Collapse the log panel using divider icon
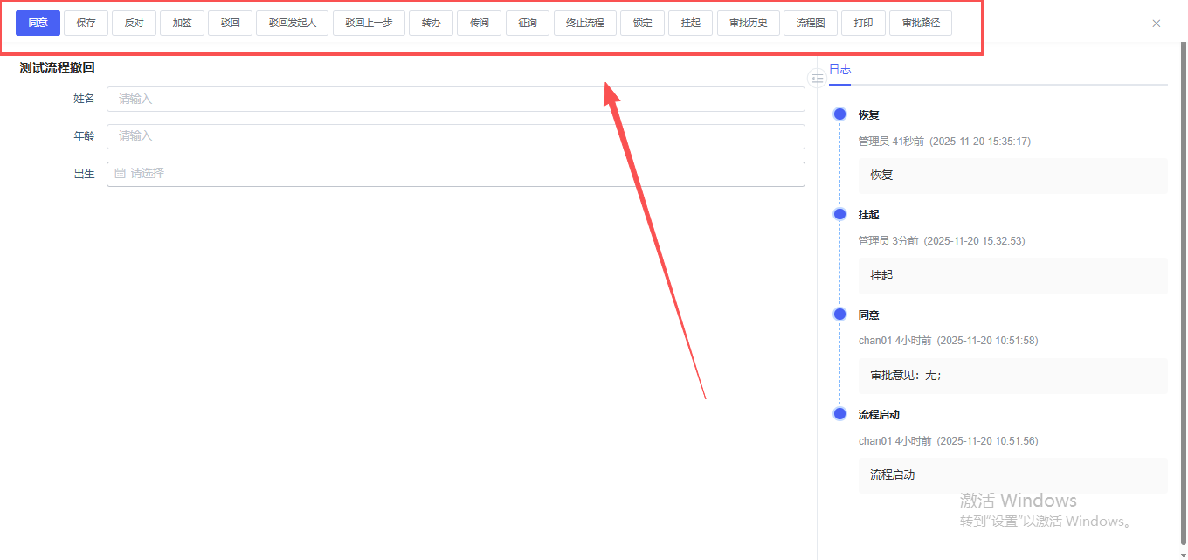 coord(817,79)
